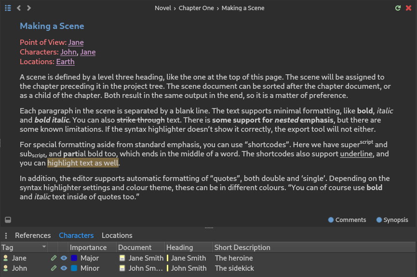Switch to the References tab
The width and height of the screenshot is (417, 277).
pos(33,235)
